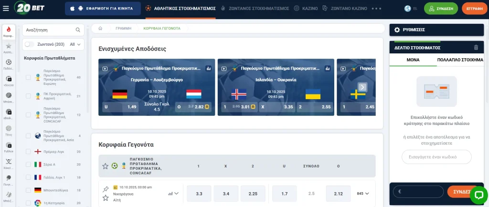Viewport: 489px width, 207px height.
Task: Open the live chat bubble icon
Action: tap(478, 195)
